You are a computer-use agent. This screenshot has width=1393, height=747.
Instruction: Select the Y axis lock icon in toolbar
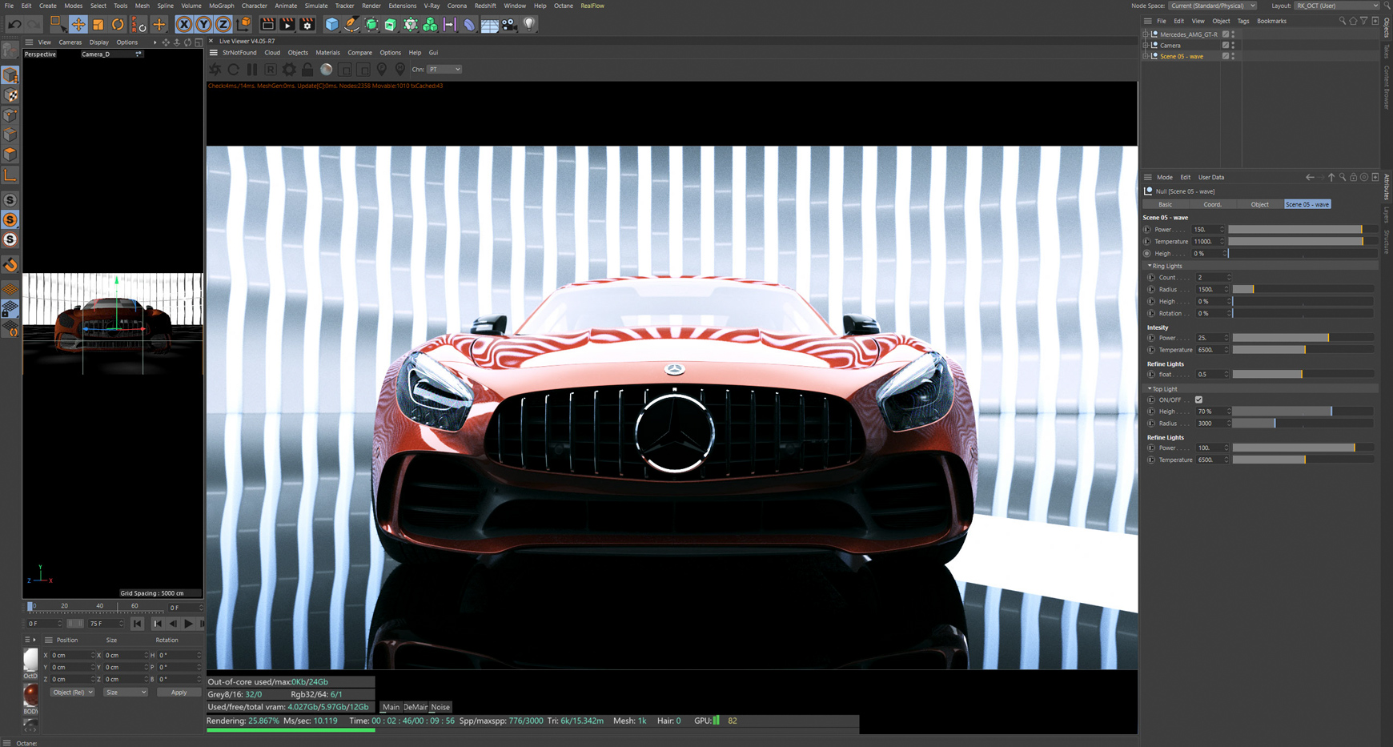(x=203, y=24)
